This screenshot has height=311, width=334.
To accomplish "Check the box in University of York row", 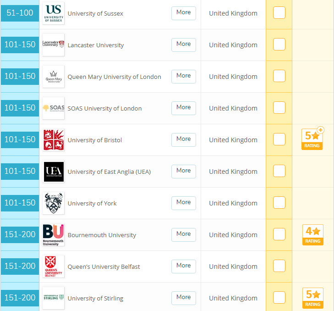I will click(279, 203).
